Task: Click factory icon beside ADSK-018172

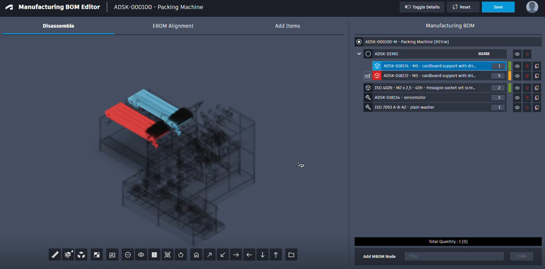Action: tap(367, 76)
